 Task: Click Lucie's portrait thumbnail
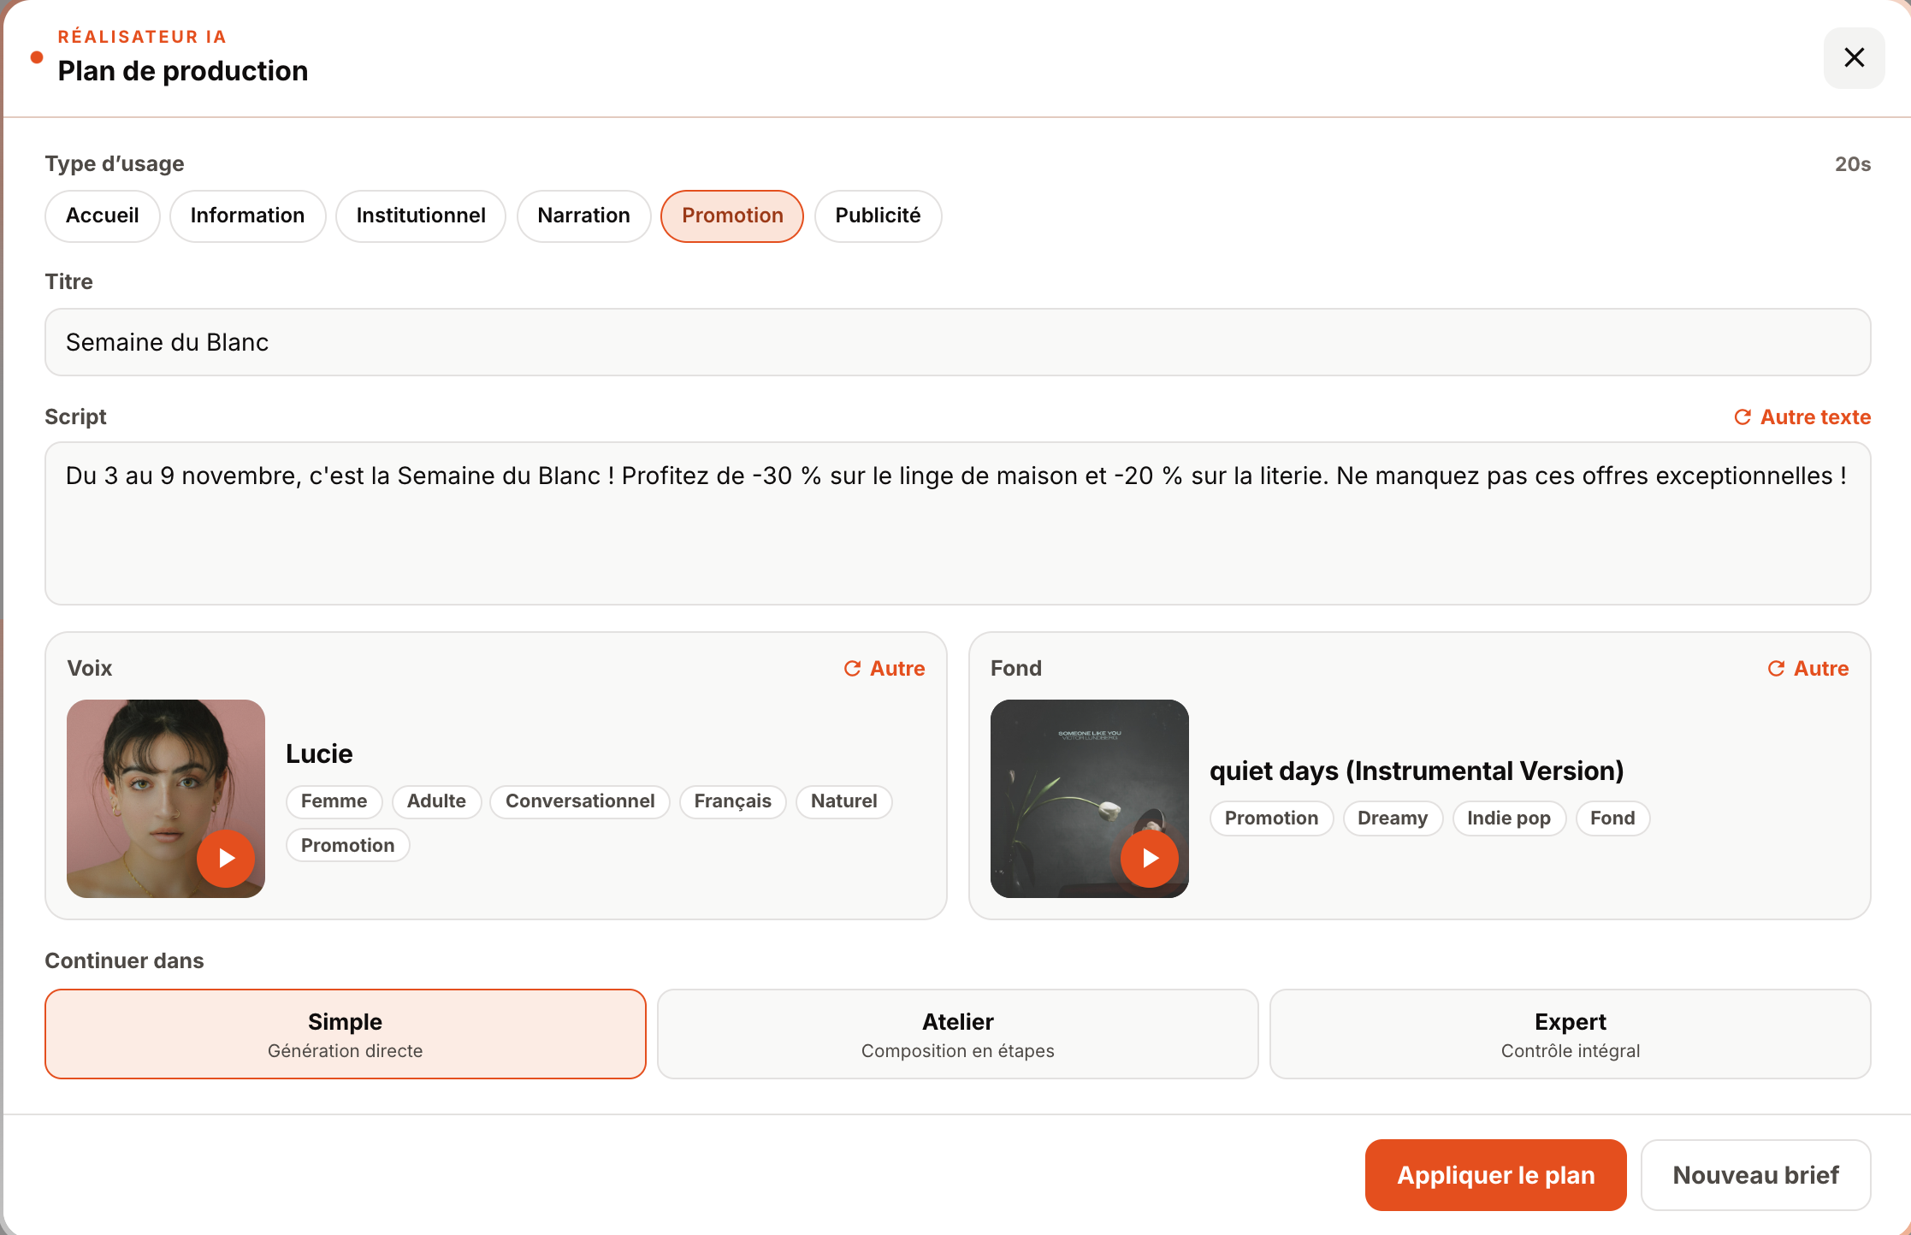click(166, 799)
